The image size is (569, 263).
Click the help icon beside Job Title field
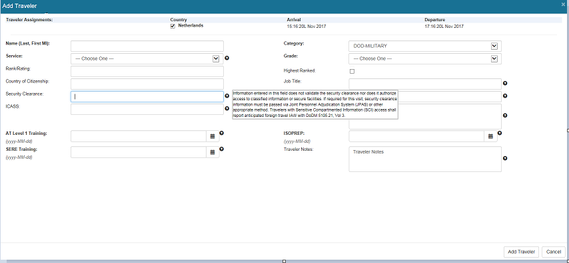click(505, 83)
